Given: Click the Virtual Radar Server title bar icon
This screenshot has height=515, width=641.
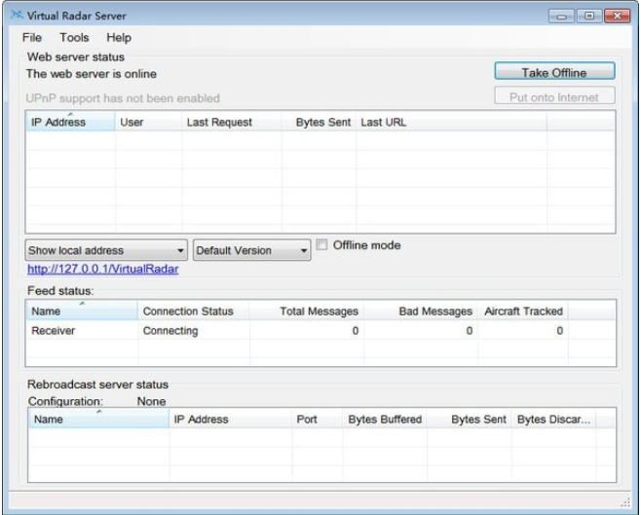Looking at the screenshot, I should tap(17, 16).
